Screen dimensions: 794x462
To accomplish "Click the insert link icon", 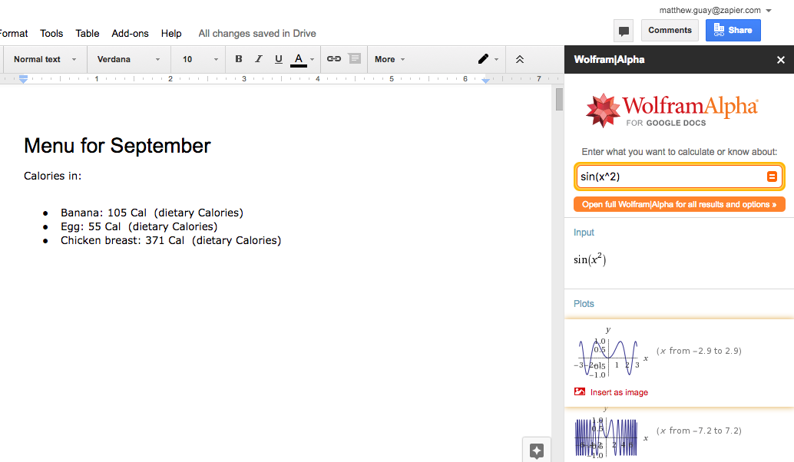I will point(334,59).
